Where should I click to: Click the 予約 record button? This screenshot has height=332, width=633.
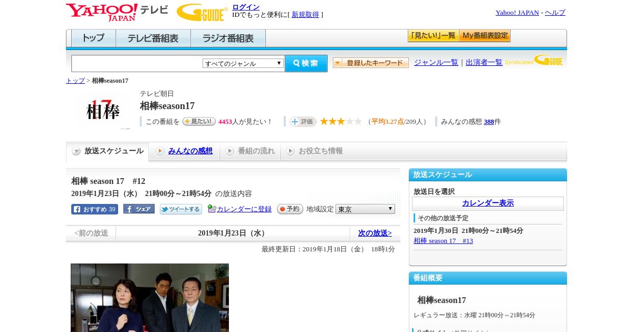coord(290,209)
